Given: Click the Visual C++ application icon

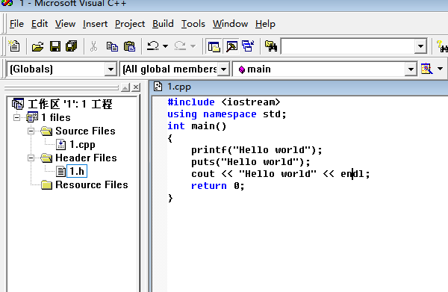Looking at the screenshot, I should [x=7, y=3].
